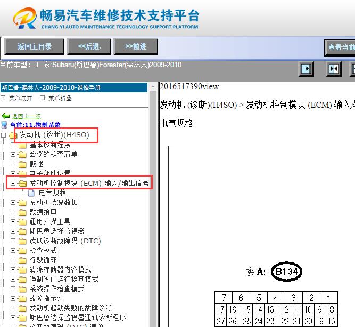The width and height of the screenshot is (355, 327).
Task: Select 行驶循环 tree item
Action: tap(43, 260)
